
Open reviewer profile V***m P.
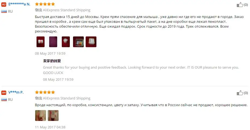pyautogui.click(x=16, y=92)
